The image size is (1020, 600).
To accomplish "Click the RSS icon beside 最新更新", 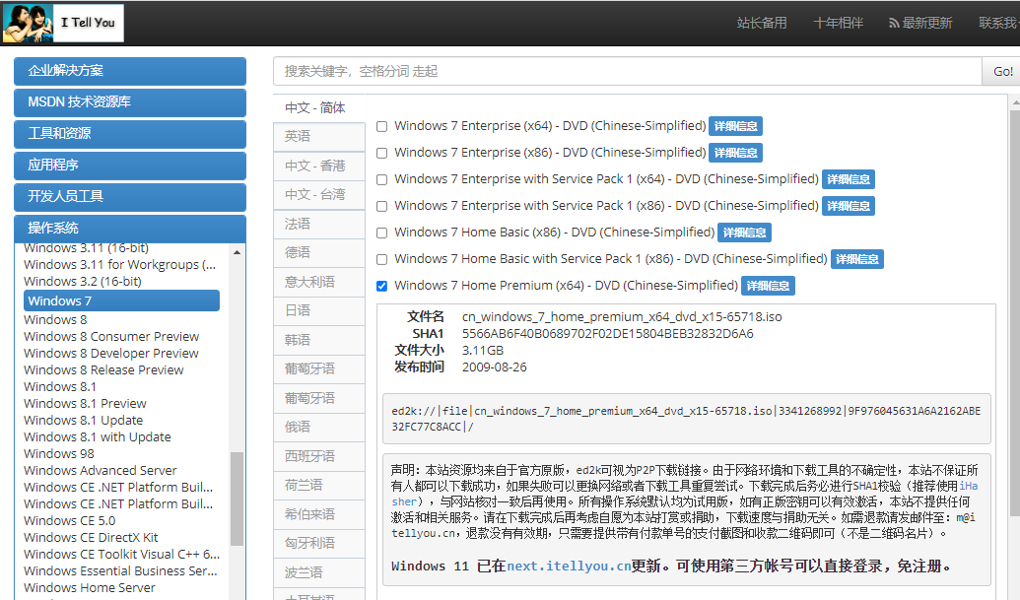I will (893, 23).
